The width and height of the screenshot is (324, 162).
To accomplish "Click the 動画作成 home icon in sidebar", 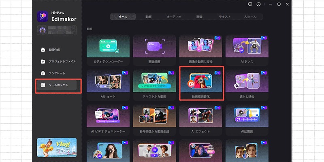I will point(43,50).
